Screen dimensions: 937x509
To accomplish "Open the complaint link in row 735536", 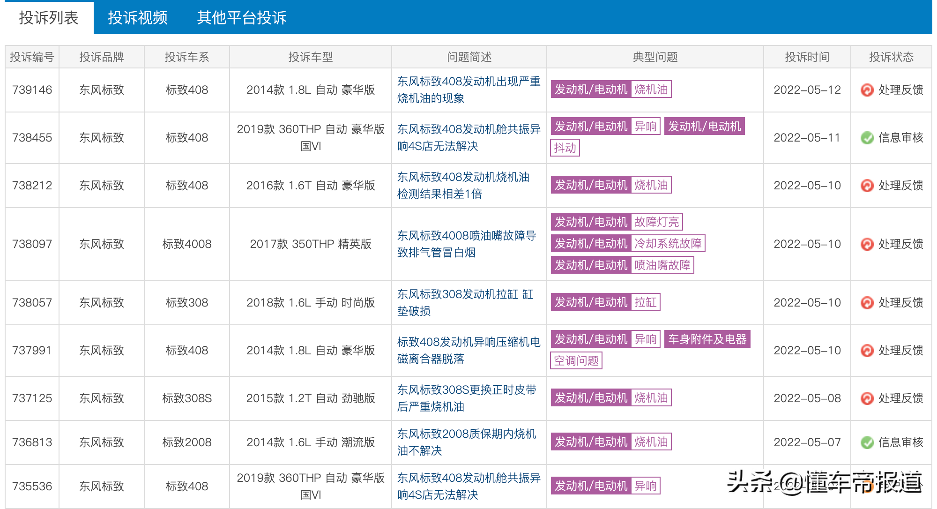I will coord(468,487).
